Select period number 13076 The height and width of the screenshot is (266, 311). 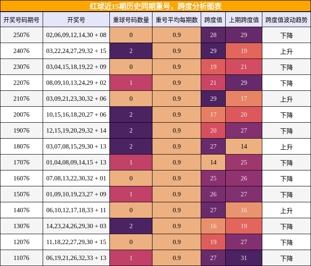pyautogui.click(x=22, y=226)
